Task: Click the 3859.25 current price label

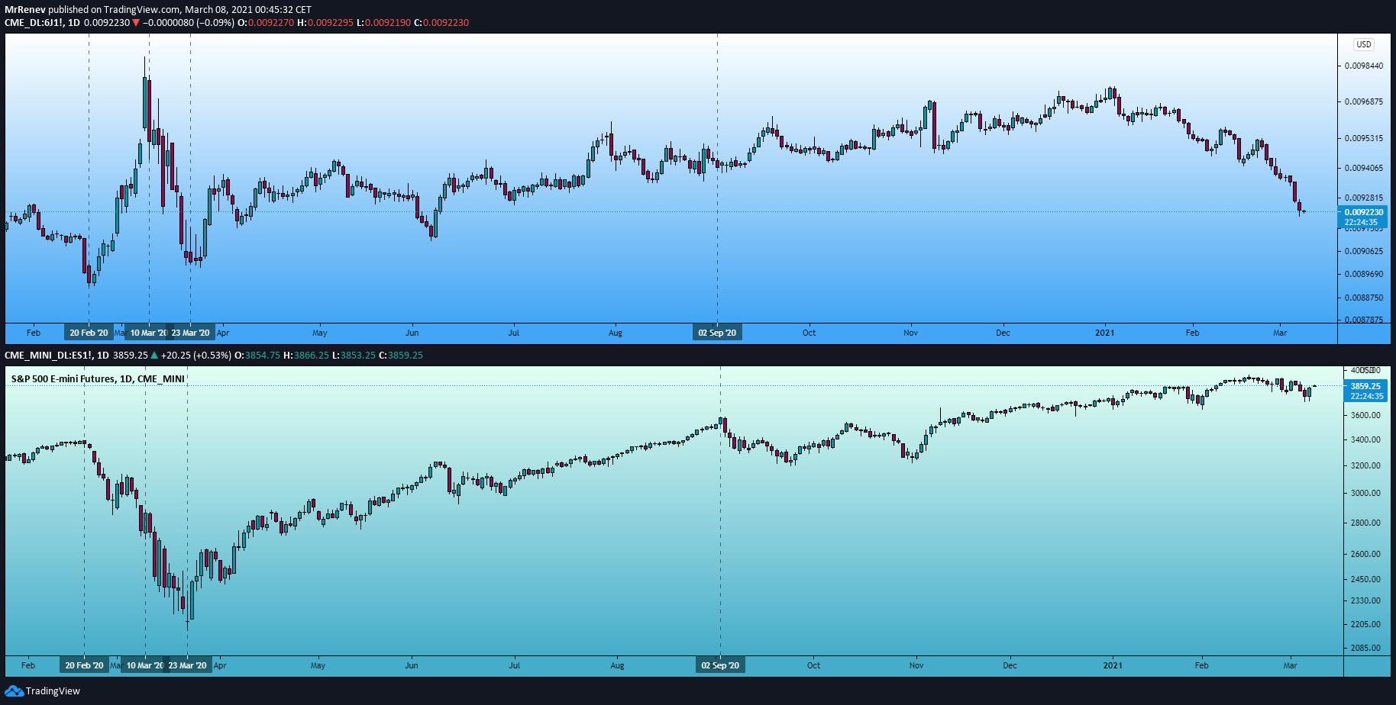Action: pyautogui.click(x=1365, y=387)
